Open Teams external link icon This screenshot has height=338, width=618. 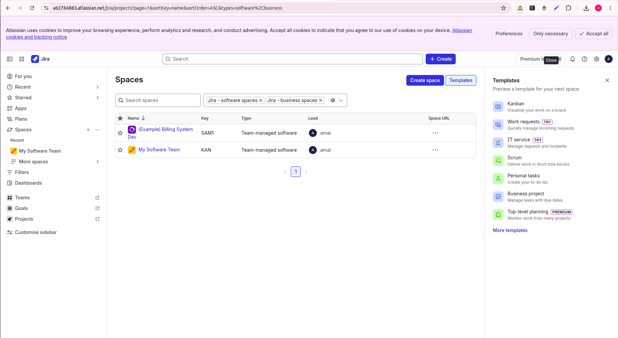[97, 198]
